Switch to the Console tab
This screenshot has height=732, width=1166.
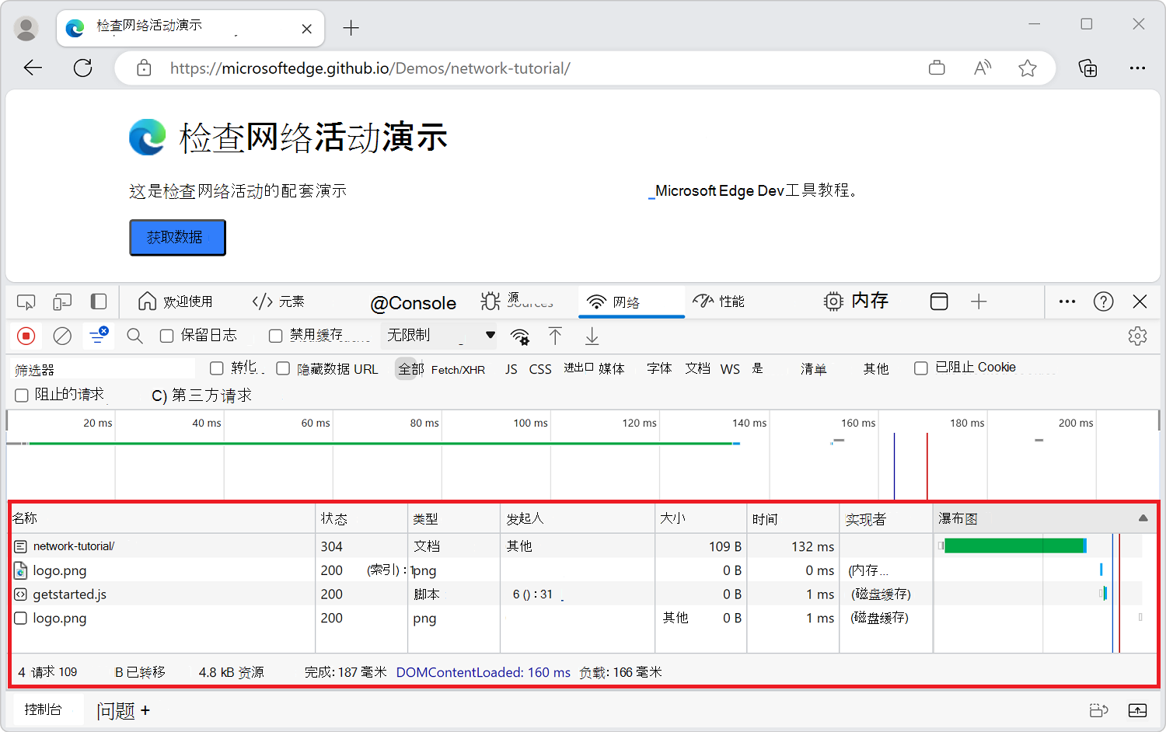pyautogui.click(x=413, y=303)
